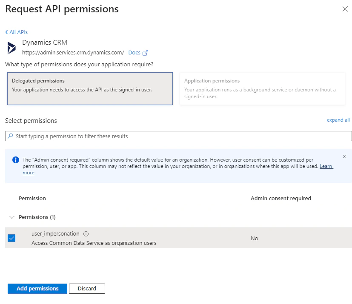352x304 pixels.
Task: Uncheck the user_impersonation permission checkbox
Action: [11, 238]
